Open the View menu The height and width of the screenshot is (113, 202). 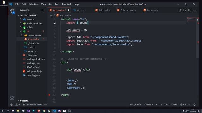pos(44,4)
